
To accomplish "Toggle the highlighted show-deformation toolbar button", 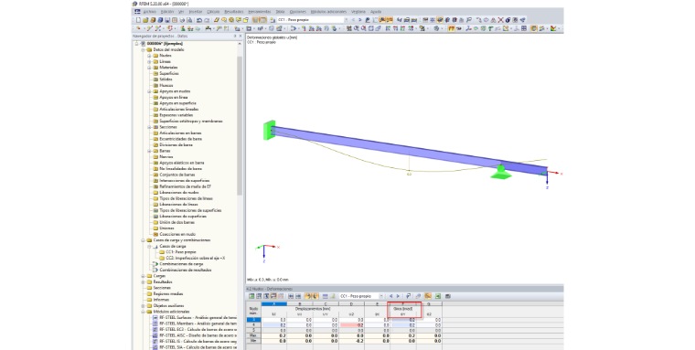I will [x=451, y=28].
